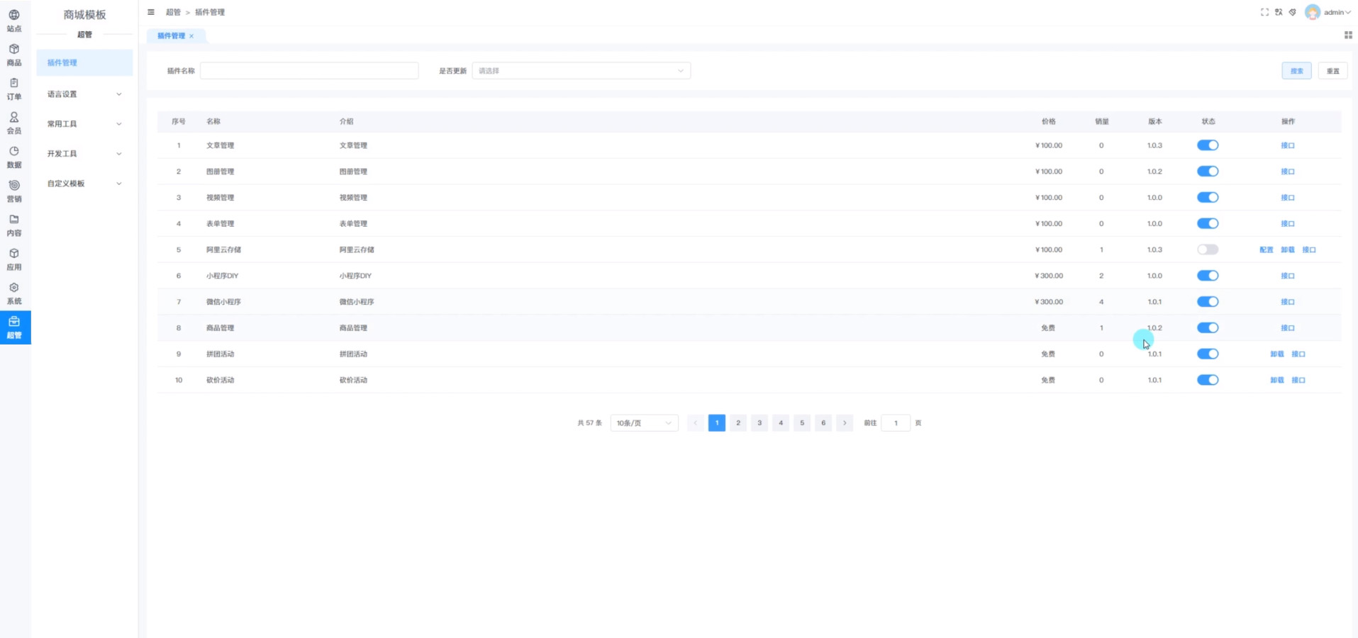The height and width of the screenshot is (638, 1358).
Task: Open the 订单 orders sidebar icon
Action: [x=14, y=89]
